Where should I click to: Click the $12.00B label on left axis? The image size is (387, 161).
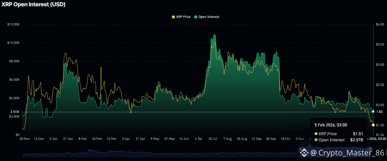(x=13, y=25)
